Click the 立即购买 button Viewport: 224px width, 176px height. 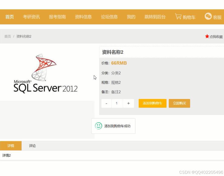click(180, 103)
